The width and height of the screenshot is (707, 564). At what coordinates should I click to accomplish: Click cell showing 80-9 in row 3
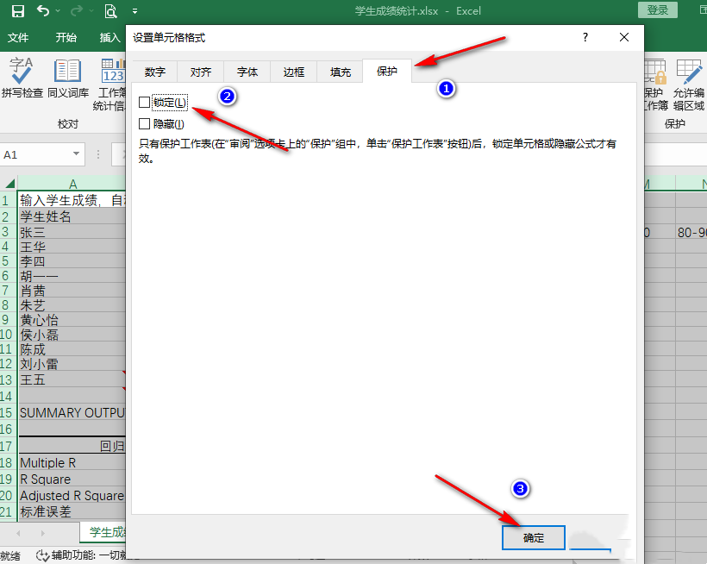(x=691, y=232)
